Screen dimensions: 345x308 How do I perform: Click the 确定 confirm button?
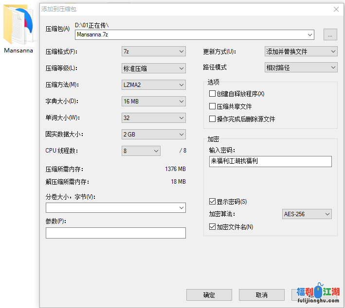click(x=209, y=295)
